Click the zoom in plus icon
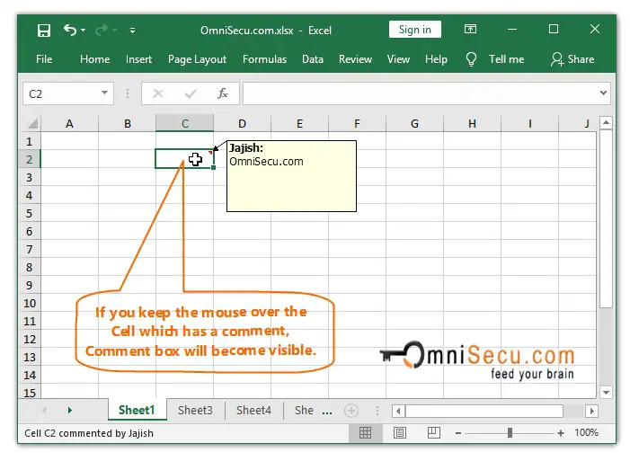 [x=561, y=433]
